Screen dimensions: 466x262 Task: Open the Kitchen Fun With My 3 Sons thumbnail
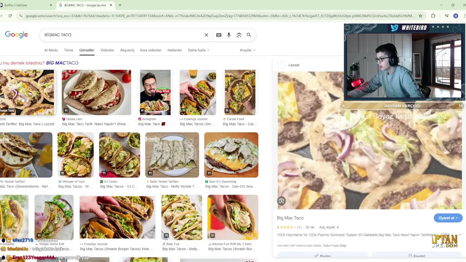233,217
